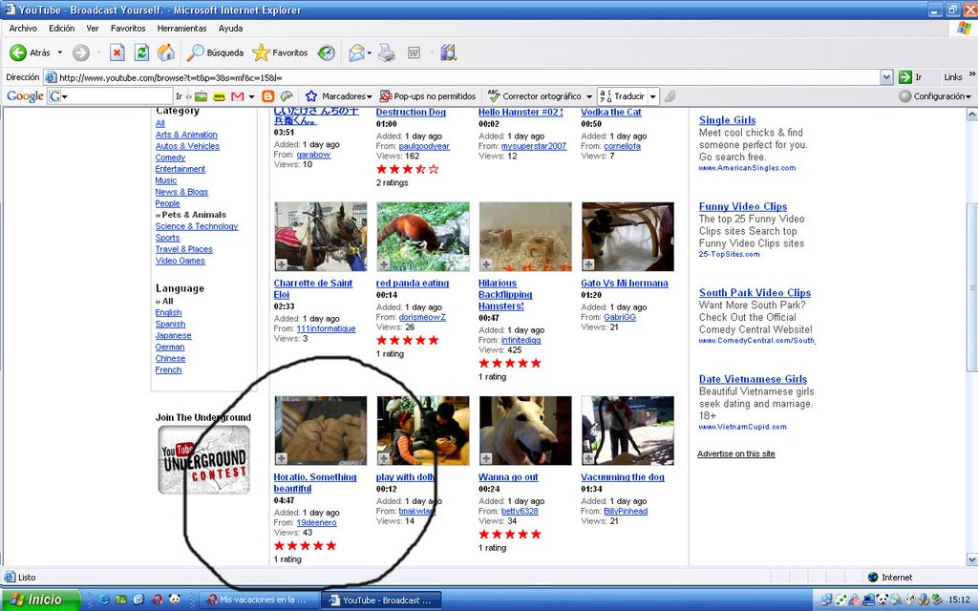Add Wanna go out video to QuickList

486,459
